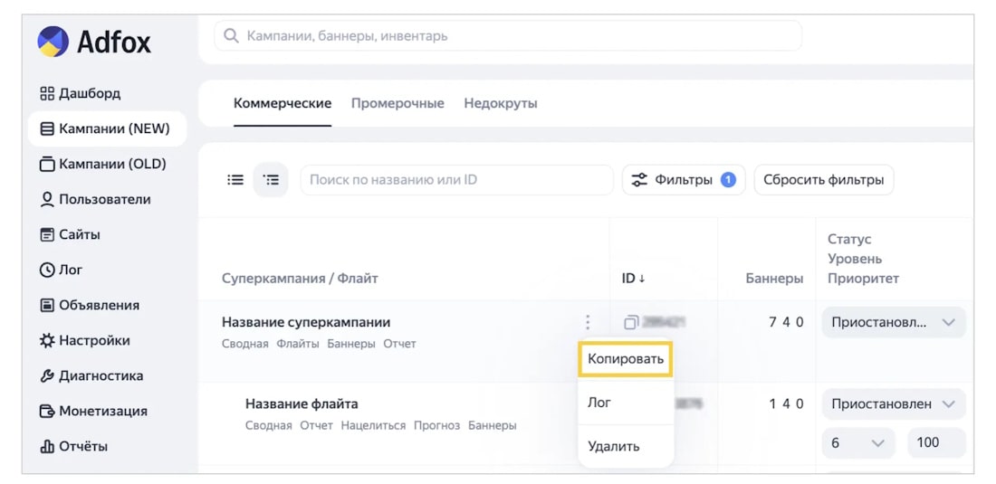Toggle the nested tree view icon

[271, 180]
